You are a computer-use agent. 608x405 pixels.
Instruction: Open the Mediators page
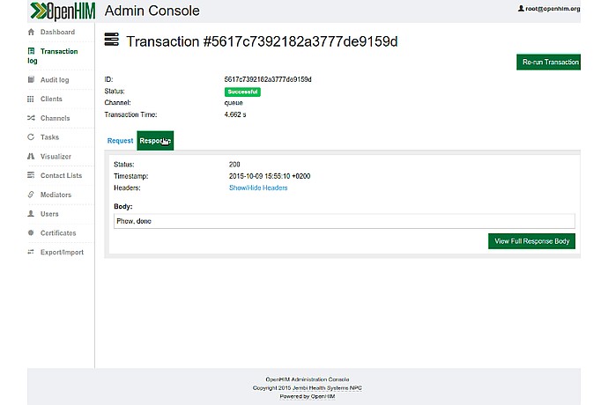[x=56, y=195]
